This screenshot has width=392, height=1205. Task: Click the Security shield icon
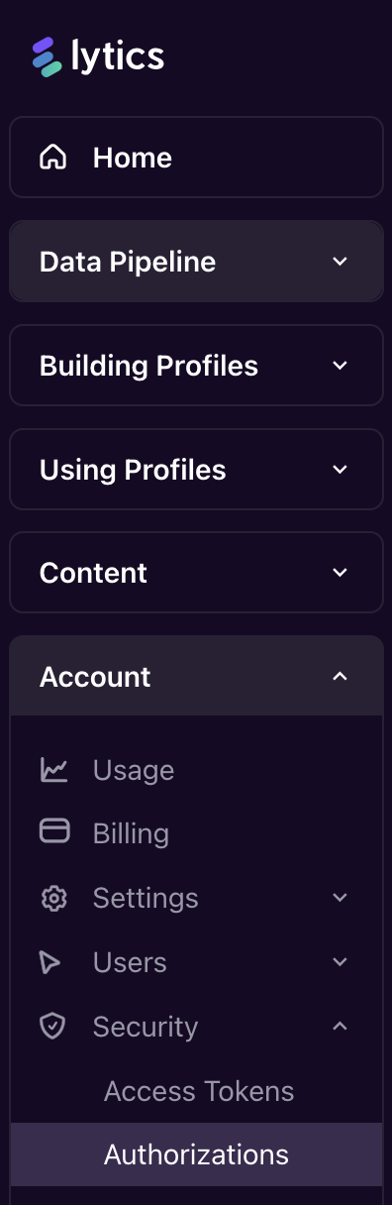pyautogui.click(x=52, y=1027)
